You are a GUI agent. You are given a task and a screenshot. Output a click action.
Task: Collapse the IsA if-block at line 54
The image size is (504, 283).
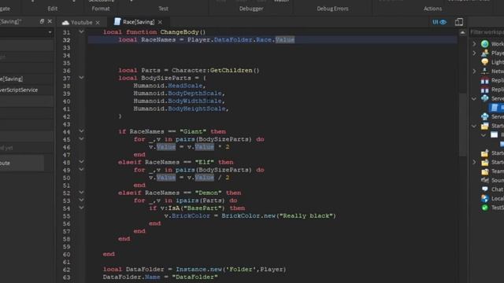point(81,208)
